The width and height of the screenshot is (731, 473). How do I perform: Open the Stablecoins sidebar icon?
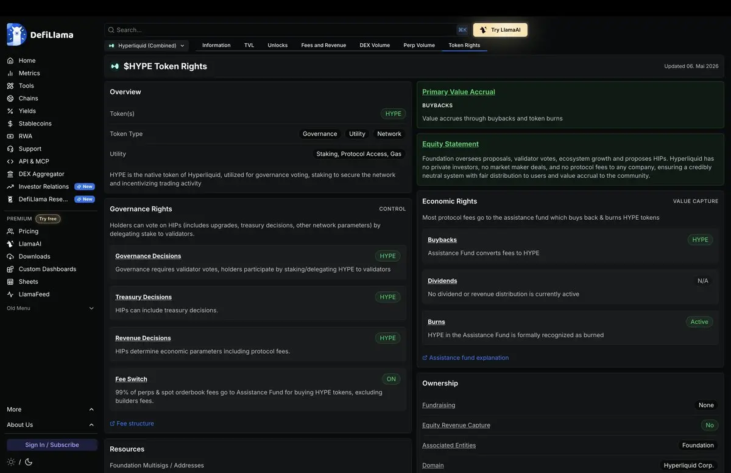10,124
